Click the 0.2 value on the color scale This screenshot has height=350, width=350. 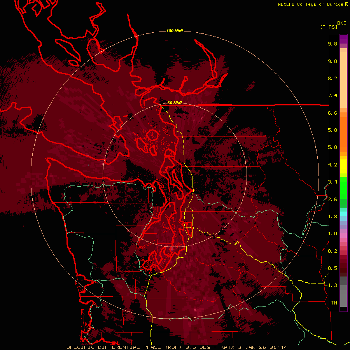point(332,251)
